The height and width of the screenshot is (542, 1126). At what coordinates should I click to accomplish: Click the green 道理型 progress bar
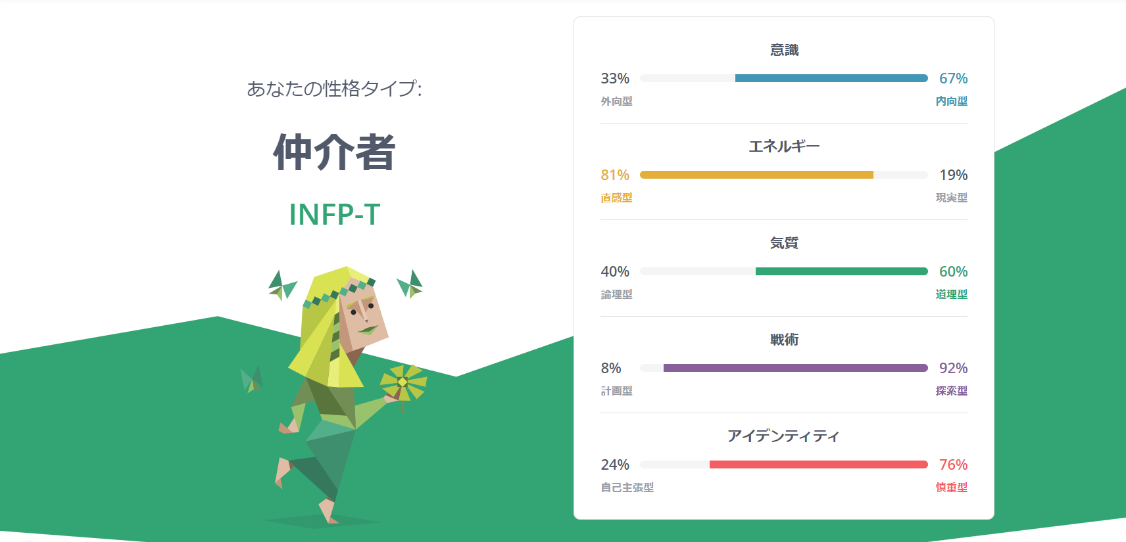pos(841,271)
